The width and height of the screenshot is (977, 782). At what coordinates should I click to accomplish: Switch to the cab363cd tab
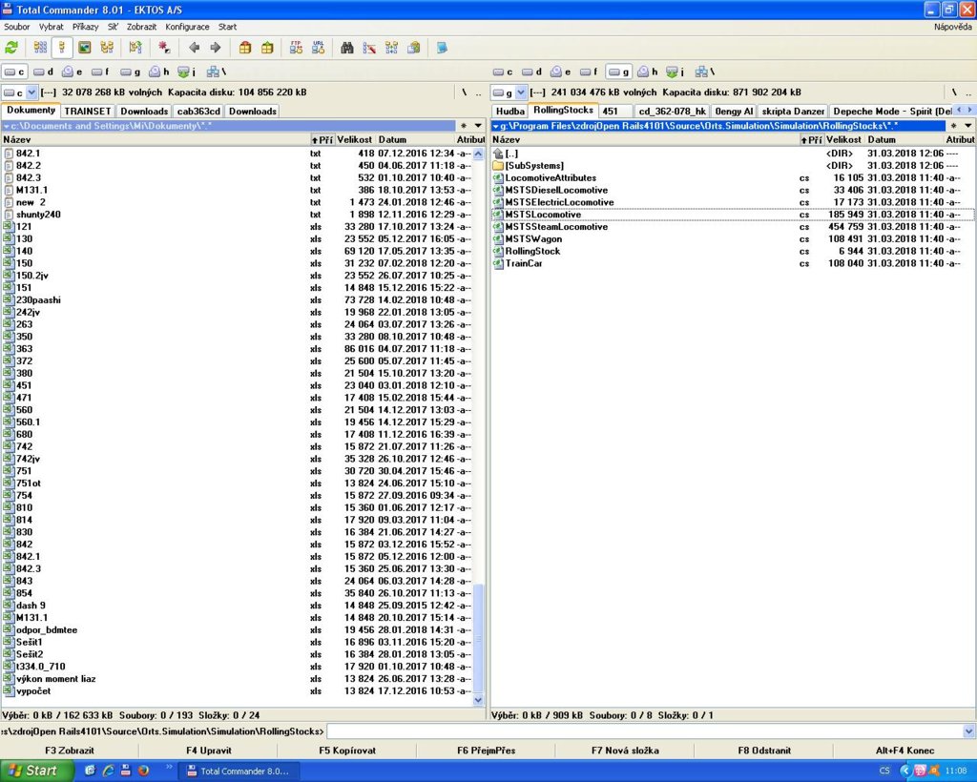[x=198, y=111]
